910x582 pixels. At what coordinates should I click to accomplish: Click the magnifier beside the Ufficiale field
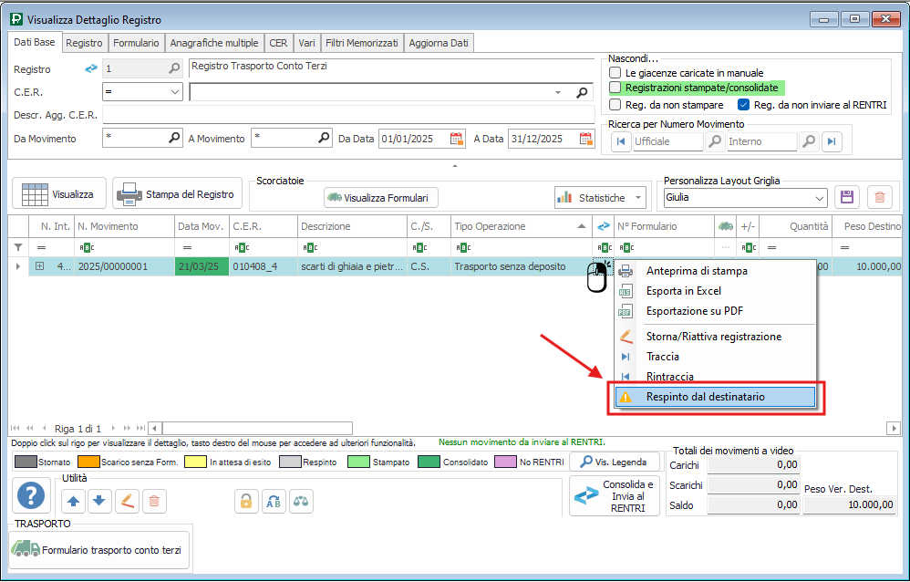(716, 141)
